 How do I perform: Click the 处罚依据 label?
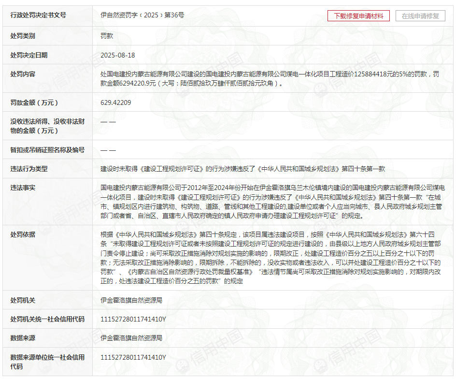pyautogui.click(x=23, y=234)
